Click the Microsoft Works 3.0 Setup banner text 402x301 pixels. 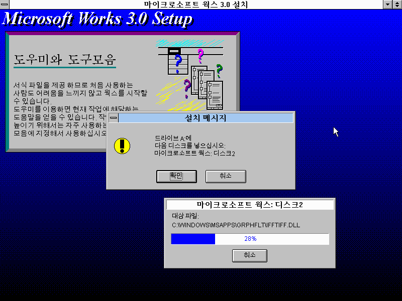tap(97, 19)
